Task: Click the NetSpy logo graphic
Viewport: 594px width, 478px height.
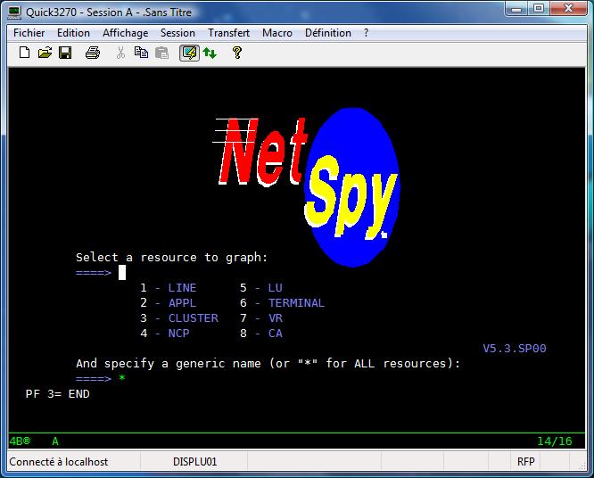Action: [x=306, y=187]
